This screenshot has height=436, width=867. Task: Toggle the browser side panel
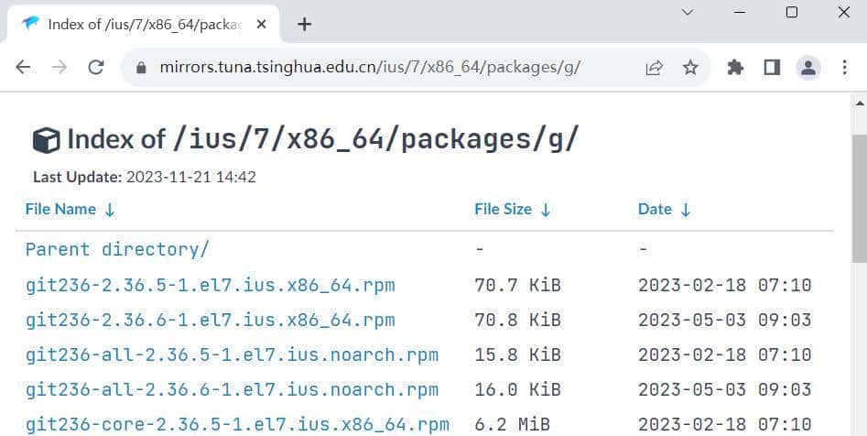pos(771,67)
